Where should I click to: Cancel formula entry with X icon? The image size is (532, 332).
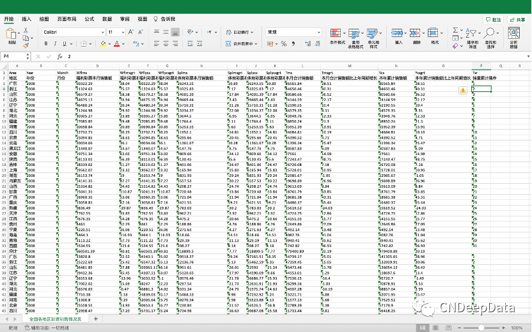click(x=38, y=57)
